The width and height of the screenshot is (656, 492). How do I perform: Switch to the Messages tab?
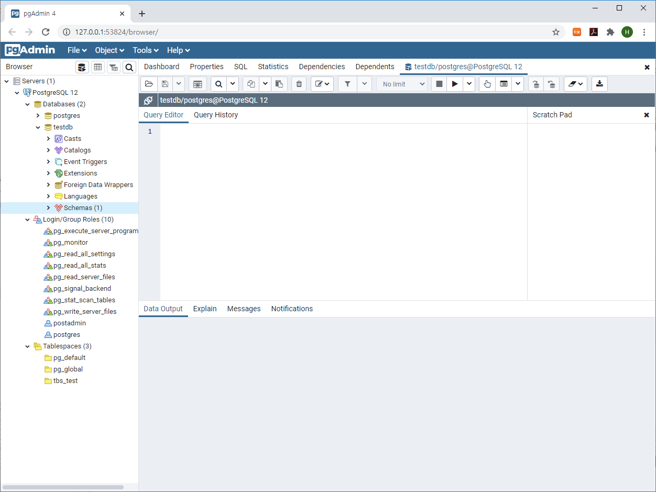coord(244,309)
